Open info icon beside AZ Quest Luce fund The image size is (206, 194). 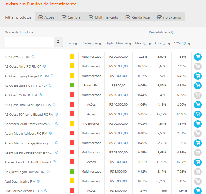(x=50, y=86)
